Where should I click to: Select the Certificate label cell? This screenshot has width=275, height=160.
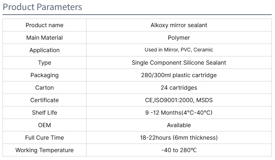click(x=45, y=100)
